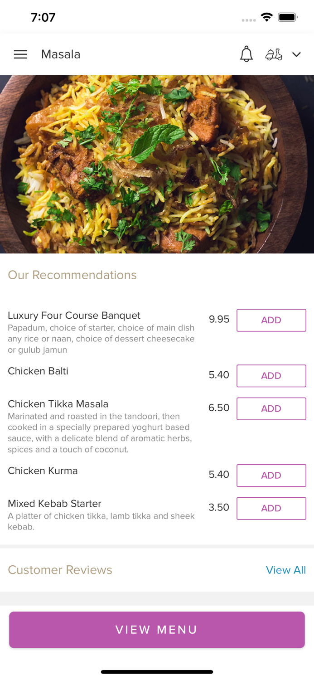Add Chicken Tikka Masala to order
314x680 pixels.
pyautogui.click(x=271, y=408)
